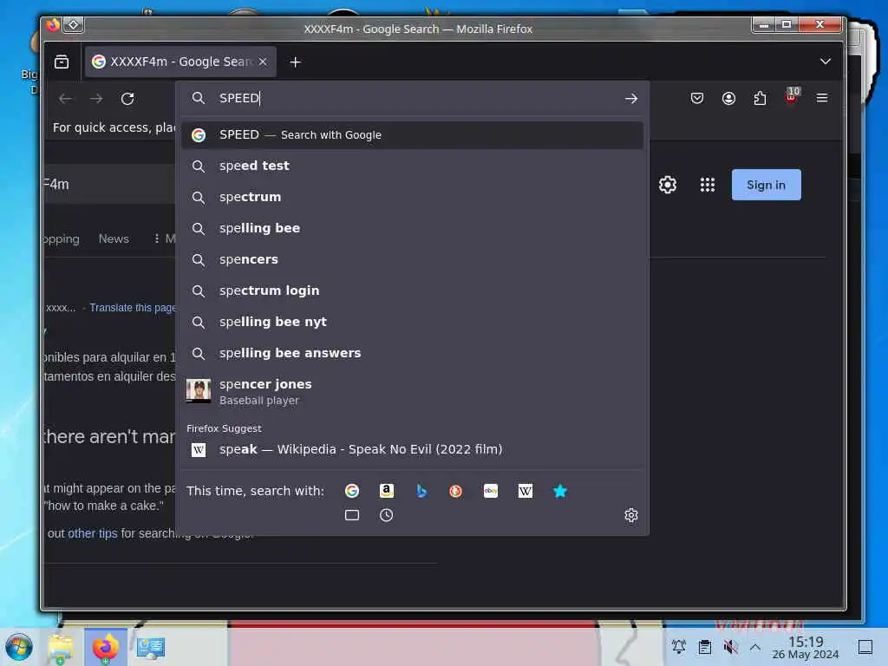
Task: Choose 'spectrum login' suggestion
Action: click(412, 291)
